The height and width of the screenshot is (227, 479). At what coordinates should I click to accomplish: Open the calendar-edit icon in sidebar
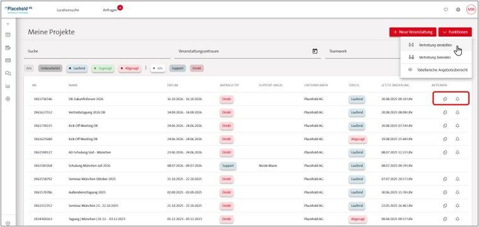coord(8,48)
